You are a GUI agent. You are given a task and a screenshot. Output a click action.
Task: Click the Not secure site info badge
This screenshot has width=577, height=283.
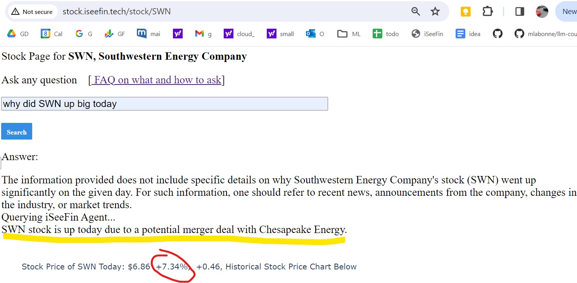[32, 12]
